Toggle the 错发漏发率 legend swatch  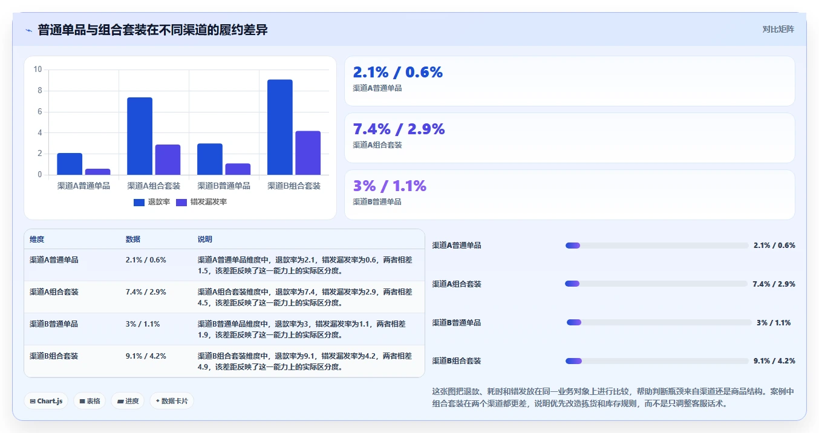click(181, 202)
